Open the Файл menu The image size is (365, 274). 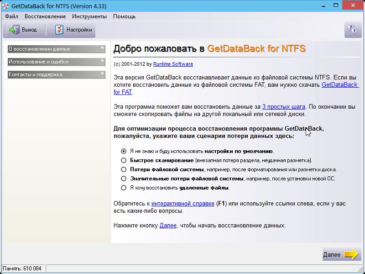[x=12, y=16]
